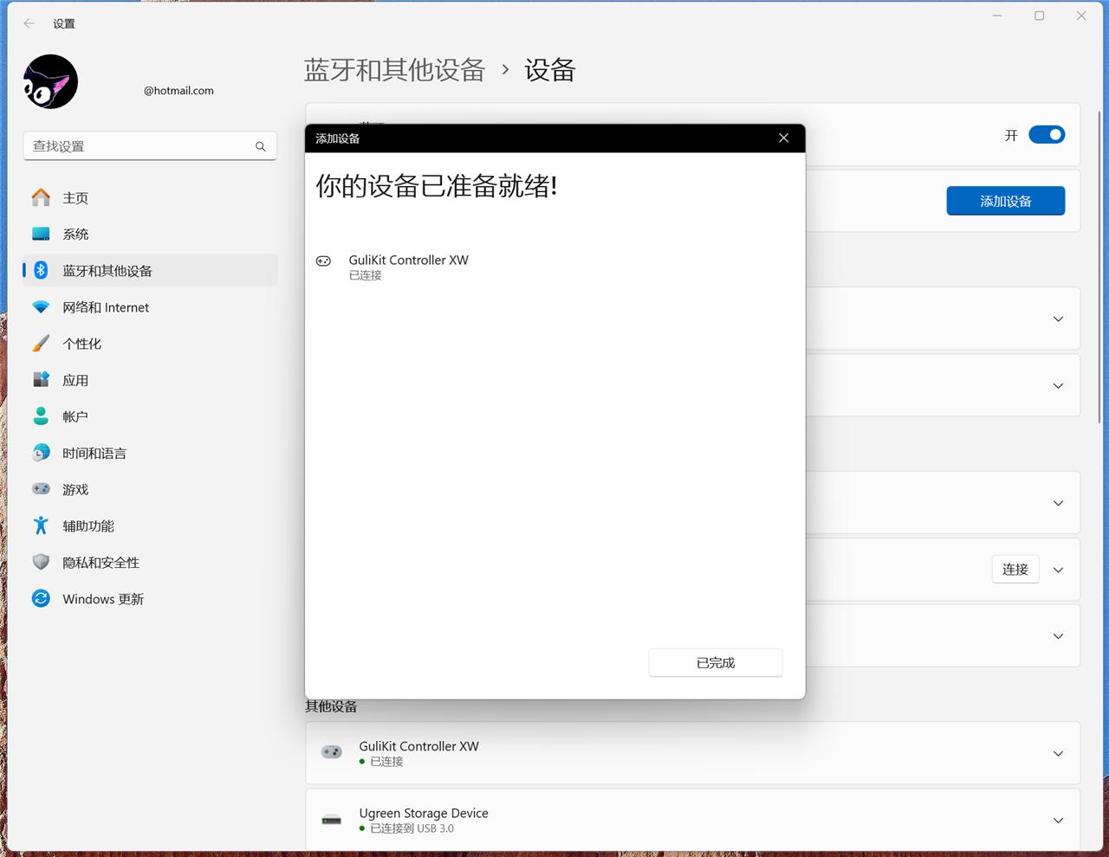Minimize the Settings window

pos(997,16)
